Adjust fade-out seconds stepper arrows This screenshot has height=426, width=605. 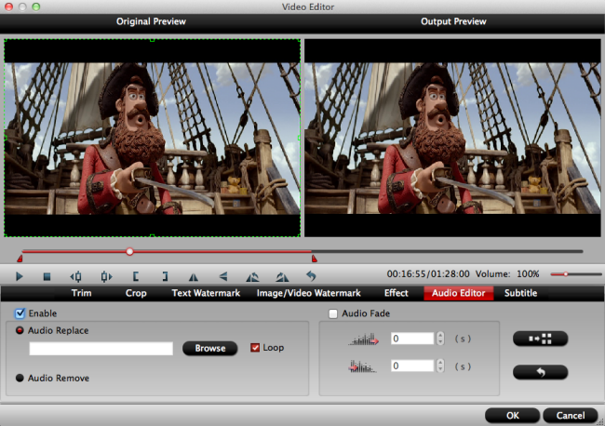(x=440, y=366)
